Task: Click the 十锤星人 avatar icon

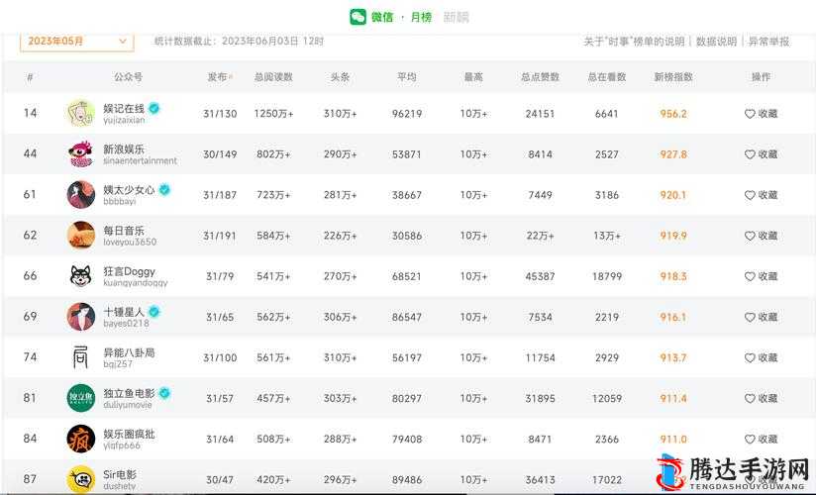Action: tap(81, 317)
